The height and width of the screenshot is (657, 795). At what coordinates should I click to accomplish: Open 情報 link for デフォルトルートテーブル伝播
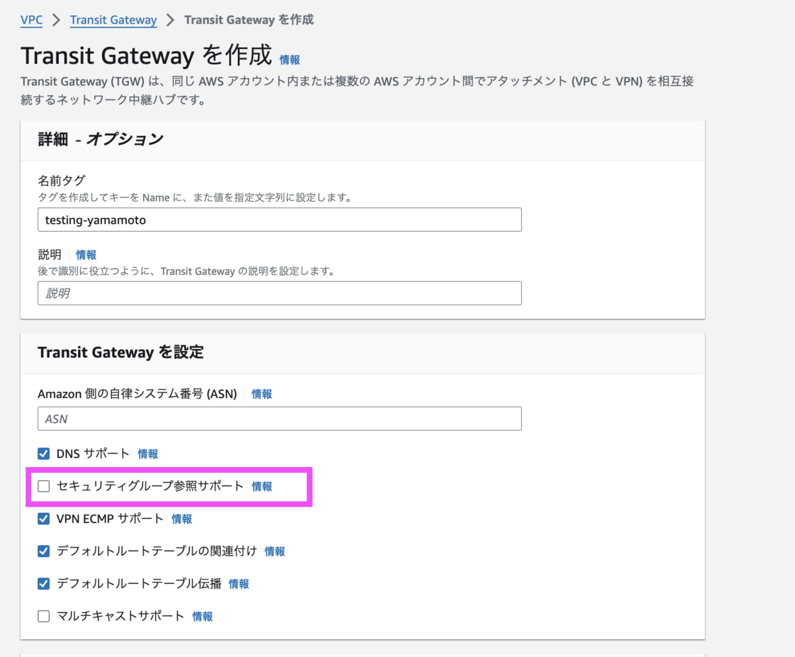click(238, 583)
